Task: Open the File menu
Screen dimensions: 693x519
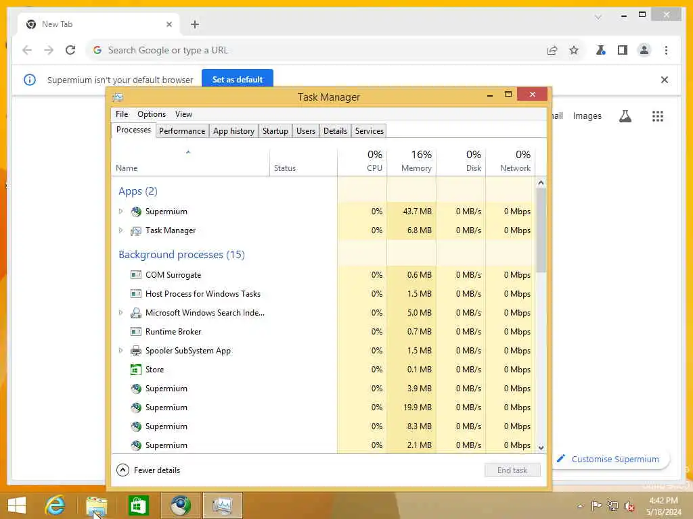Action: [x=122, y=114]
